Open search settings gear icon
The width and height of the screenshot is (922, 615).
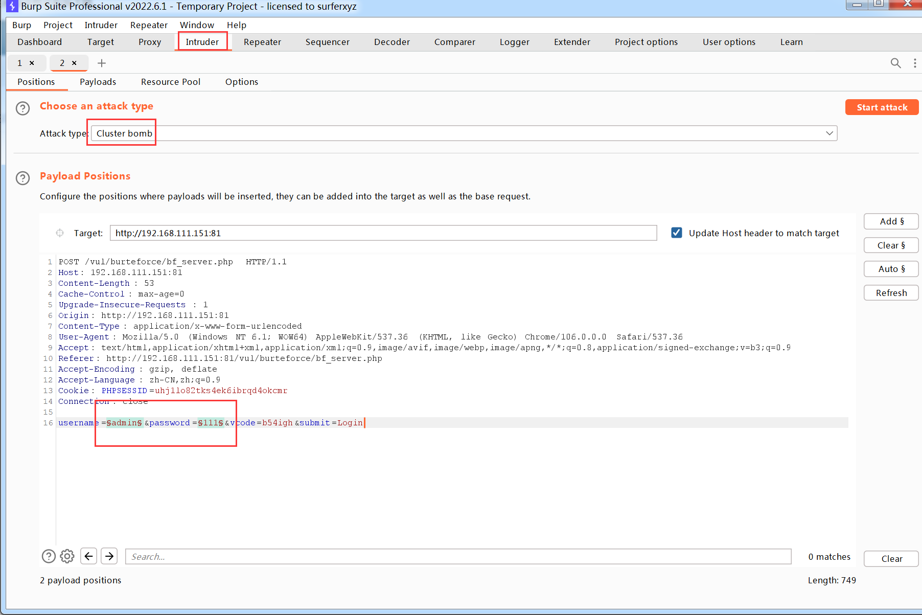coord(67,556)
